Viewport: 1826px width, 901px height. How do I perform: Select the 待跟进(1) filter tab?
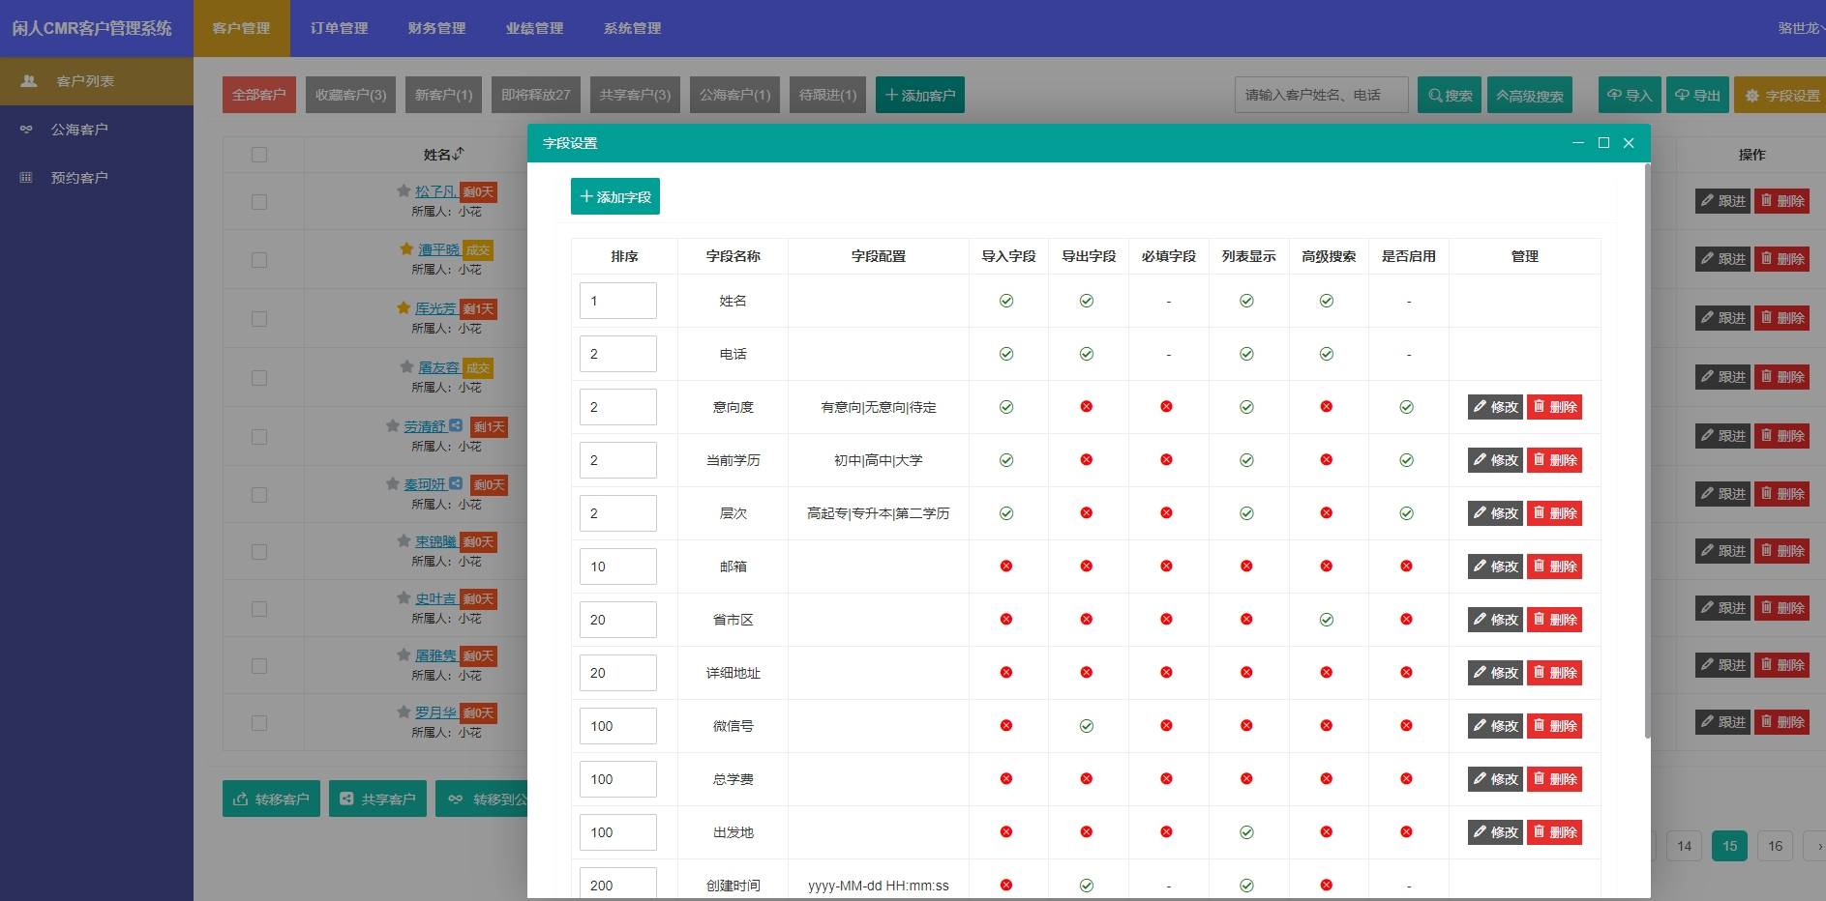(x=828, y=95)
